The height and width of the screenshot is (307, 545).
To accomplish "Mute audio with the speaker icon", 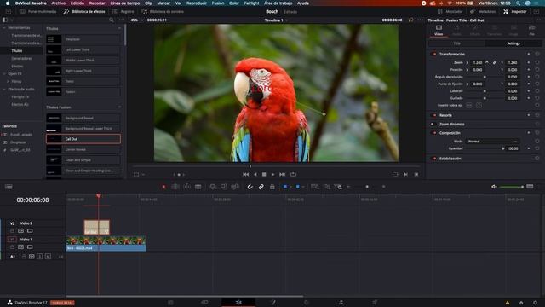I will click(494, 187).
